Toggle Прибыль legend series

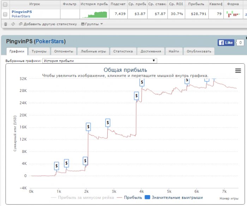tap(129, 198)
